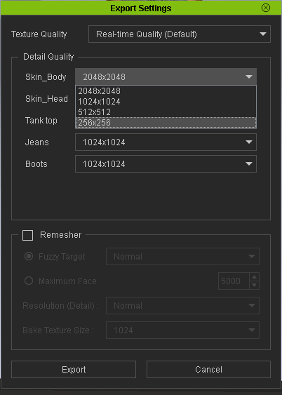Select the Fuzzy Target radio button
This screenshot has height=395, width=282.
29,257
